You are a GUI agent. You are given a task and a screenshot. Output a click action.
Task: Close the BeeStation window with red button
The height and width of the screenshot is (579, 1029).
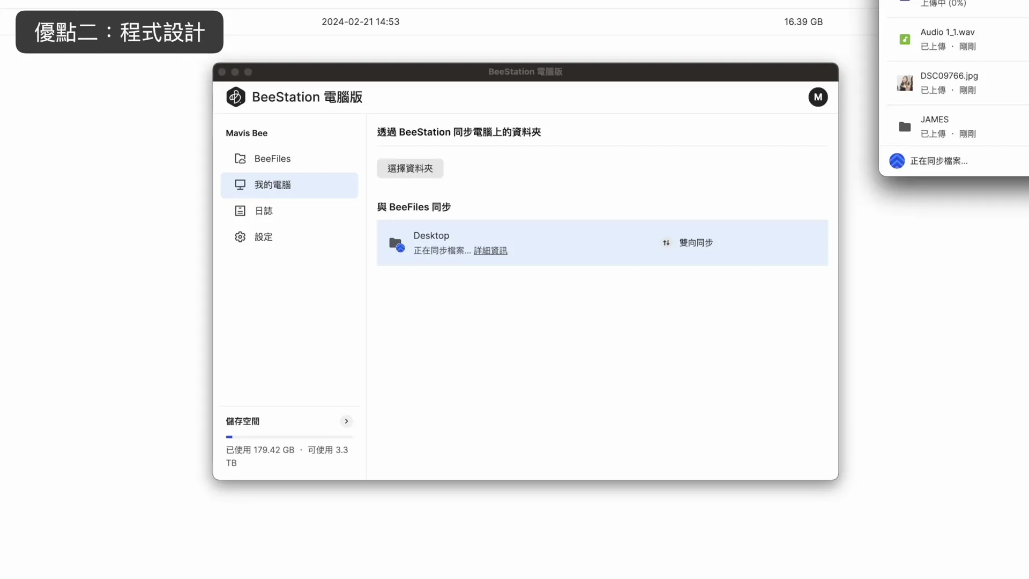click(222, 72)
